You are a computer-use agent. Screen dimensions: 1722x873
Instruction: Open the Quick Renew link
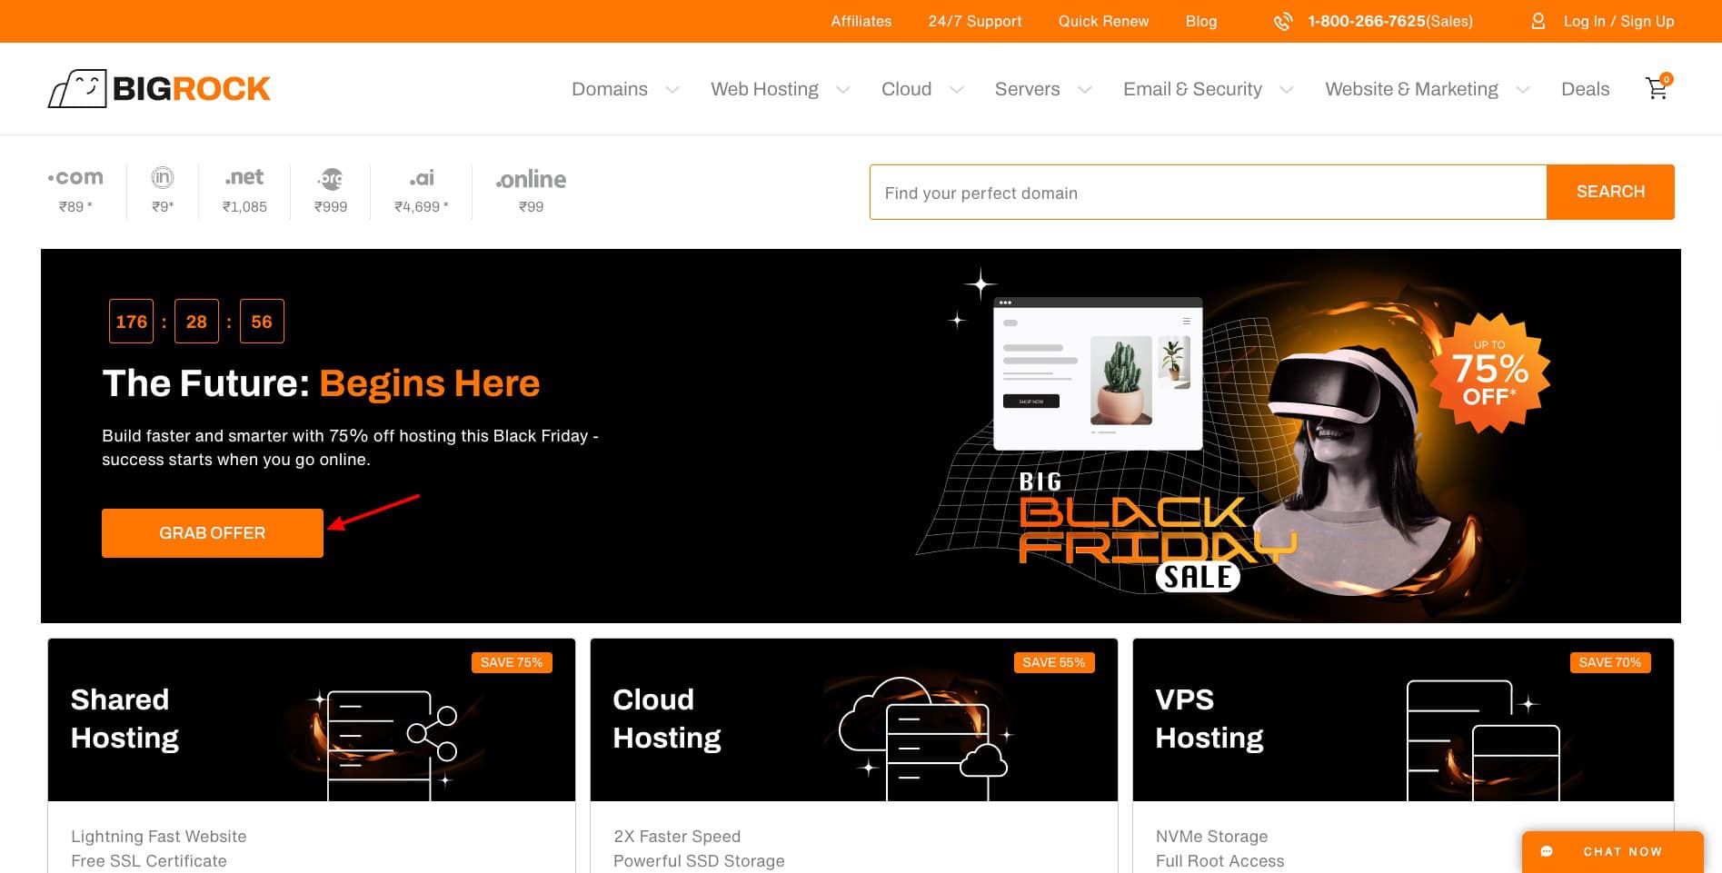[x=1103, y=21]
